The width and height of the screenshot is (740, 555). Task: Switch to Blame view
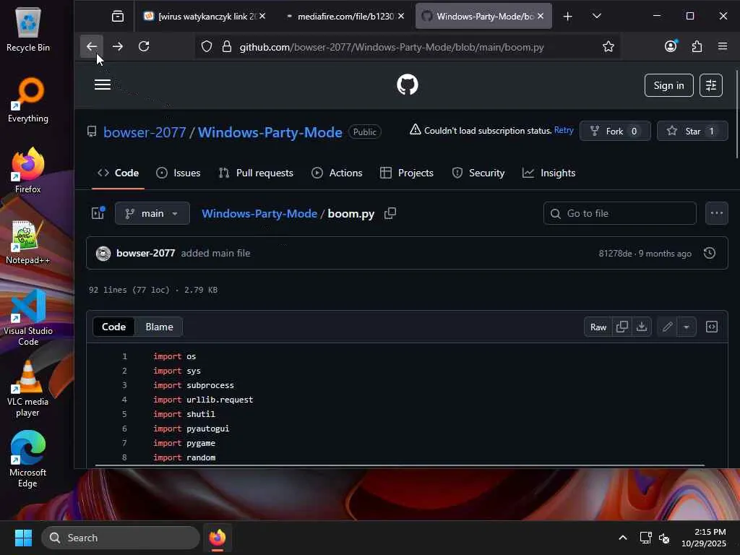click(x=159, y=327)
